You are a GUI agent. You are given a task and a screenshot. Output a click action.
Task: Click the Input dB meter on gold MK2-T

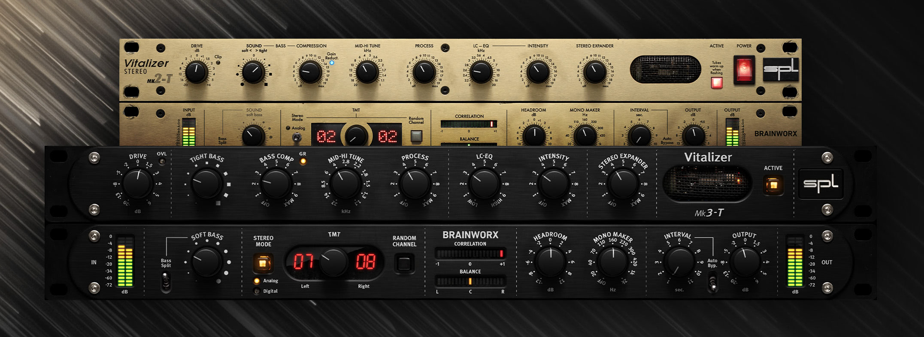189,132
